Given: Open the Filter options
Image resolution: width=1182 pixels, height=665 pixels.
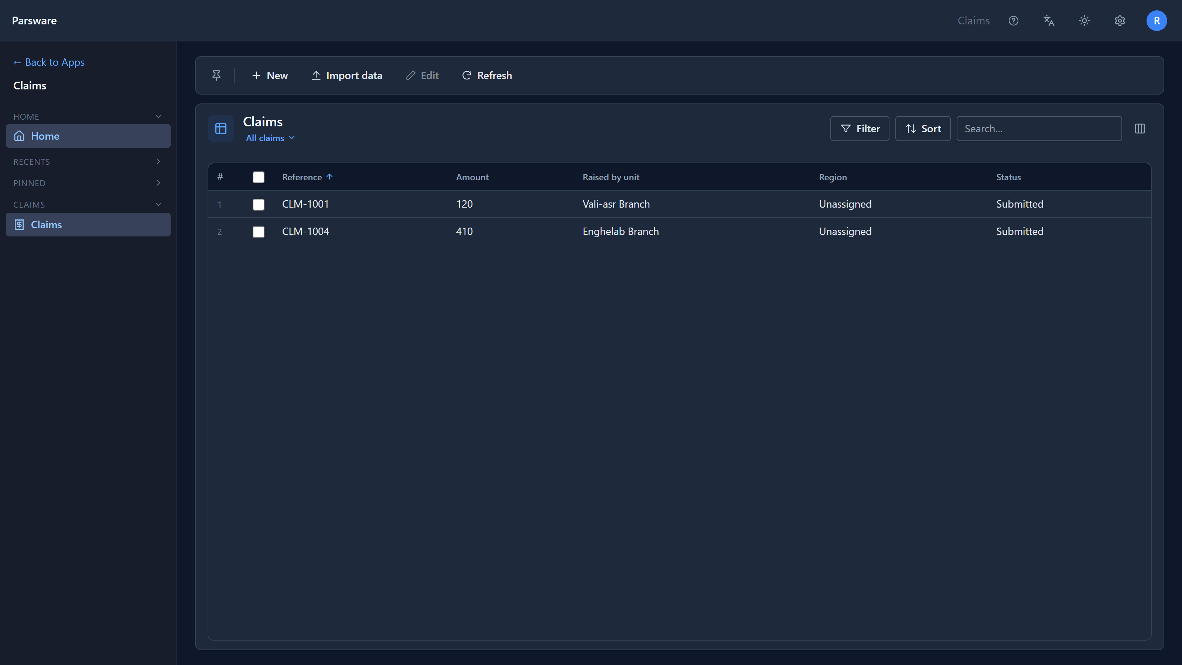Looking at the screenshot, I should pyautogui.click(x=860, y=129).
